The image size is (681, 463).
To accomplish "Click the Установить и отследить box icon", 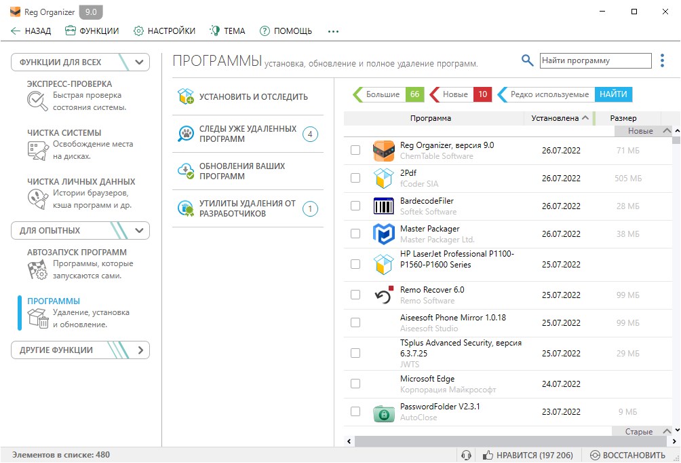I will (x=185, y=96).
